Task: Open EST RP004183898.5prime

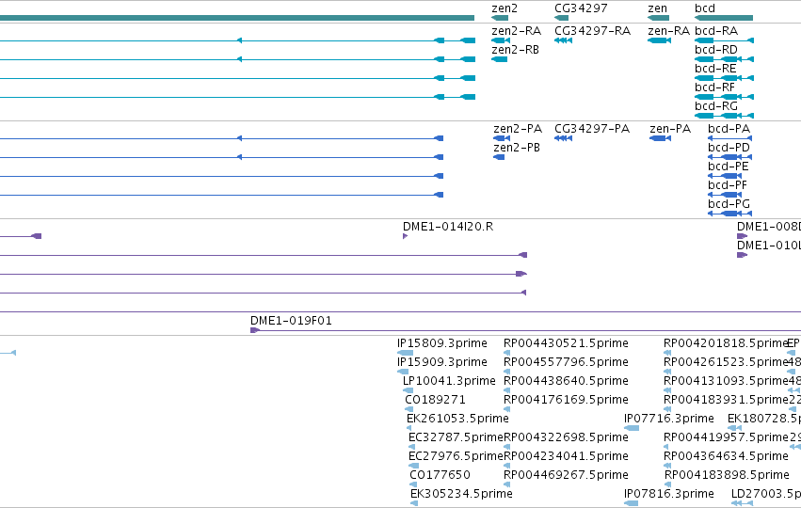Action: [x=727, y=476]
